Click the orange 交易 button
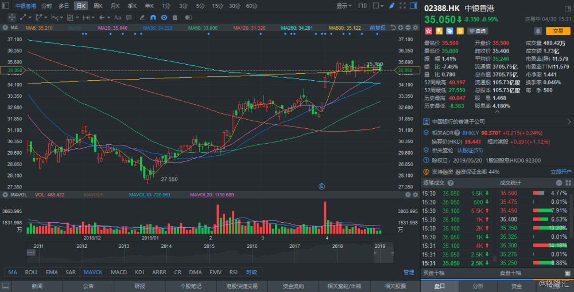574x292 pixels. [x=557, y=31]
